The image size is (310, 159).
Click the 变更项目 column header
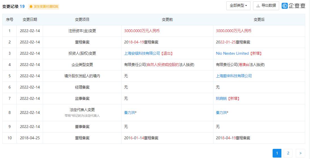click(x=82, y=19)
